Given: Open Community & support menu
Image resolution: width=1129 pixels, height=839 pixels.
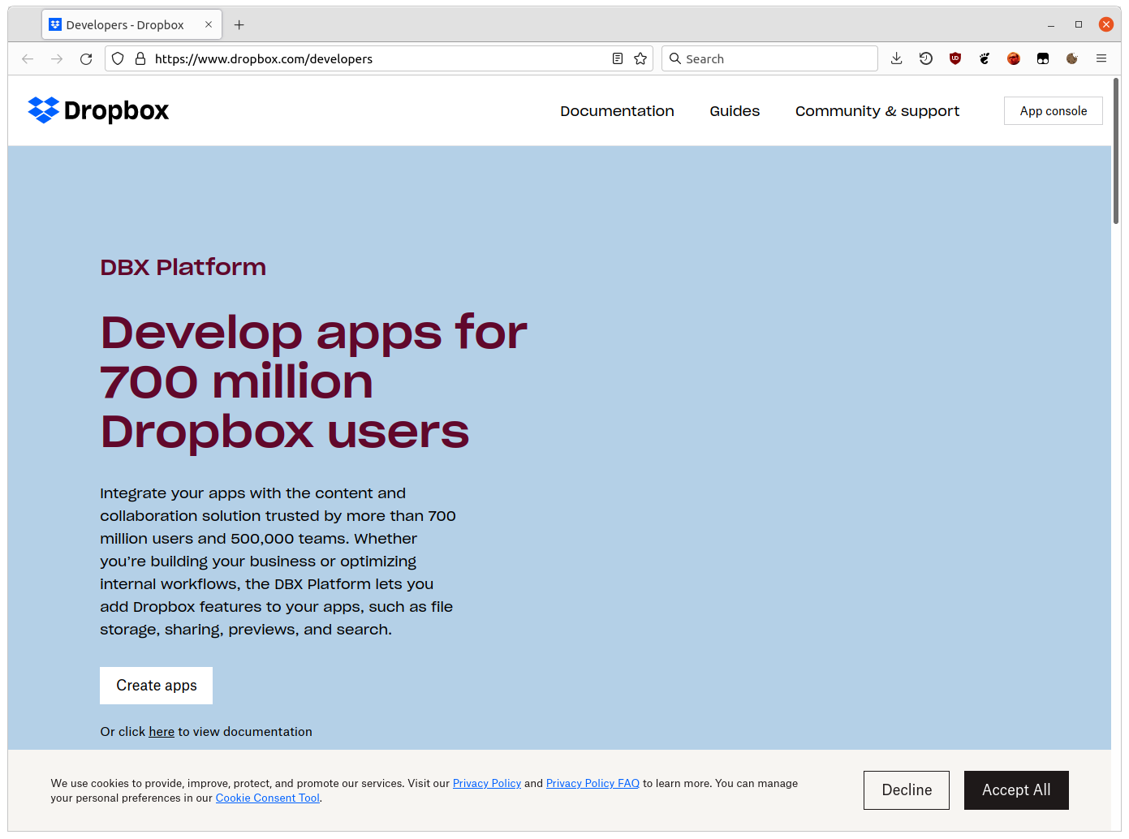Looking at the screenshot, I should tap(877, 111).
